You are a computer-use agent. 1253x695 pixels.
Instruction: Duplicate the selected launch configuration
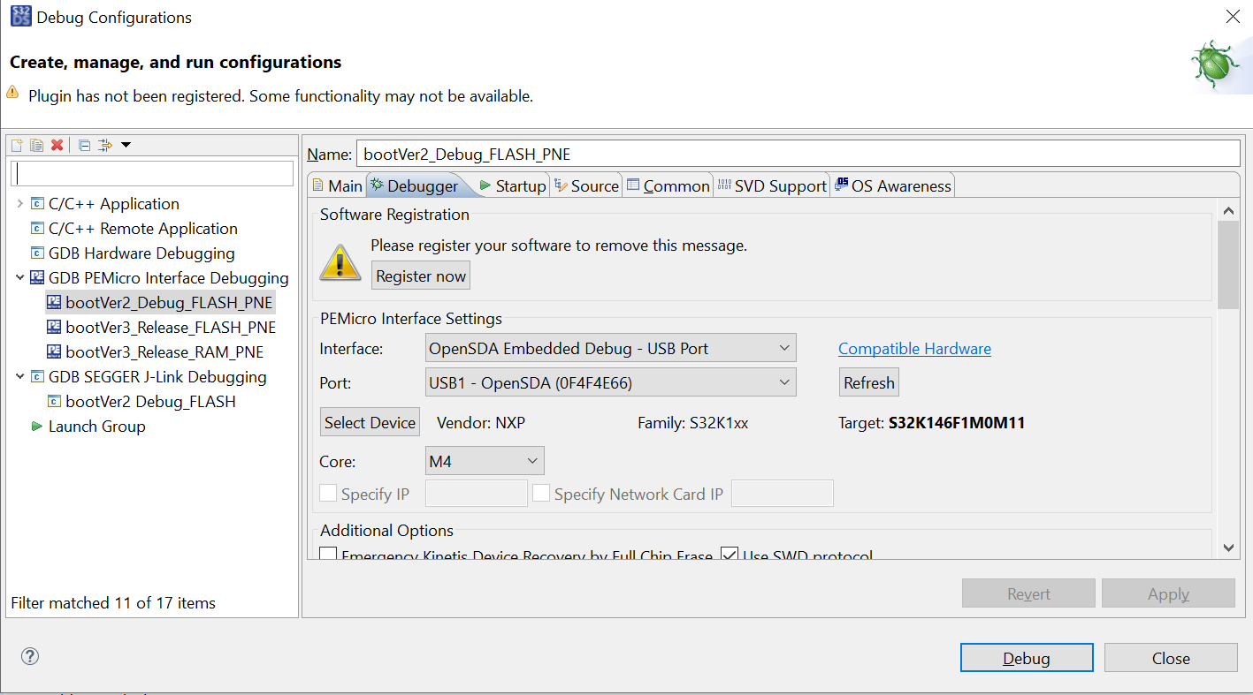click(x=36, y=144)
